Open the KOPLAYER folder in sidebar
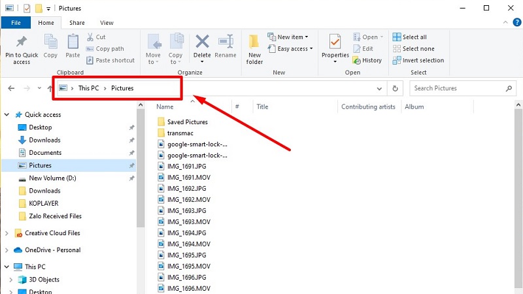 pyautogui.click(x=43, y=203)
